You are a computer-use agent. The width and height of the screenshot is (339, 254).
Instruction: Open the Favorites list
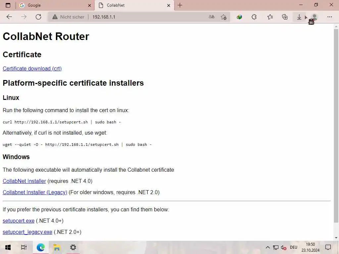270,17
